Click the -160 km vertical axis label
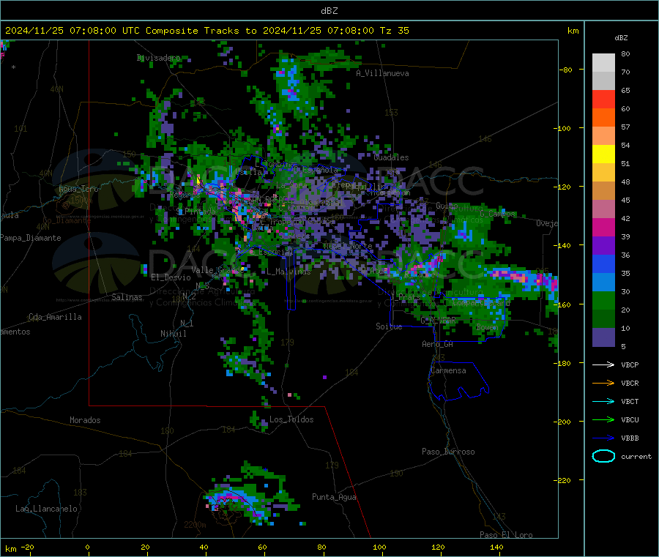 563,304
